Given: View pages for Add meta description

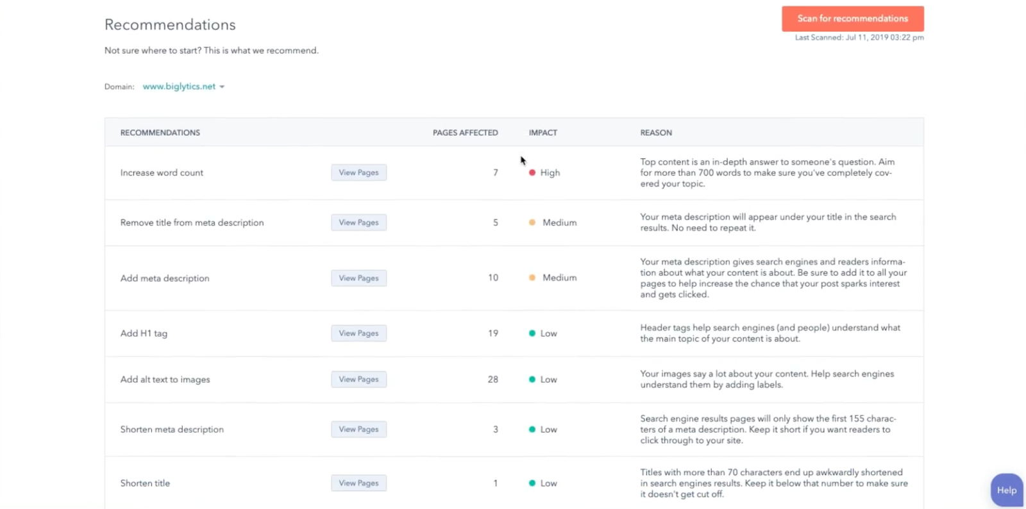Looking at the screenshot, I should click(358, 278).
